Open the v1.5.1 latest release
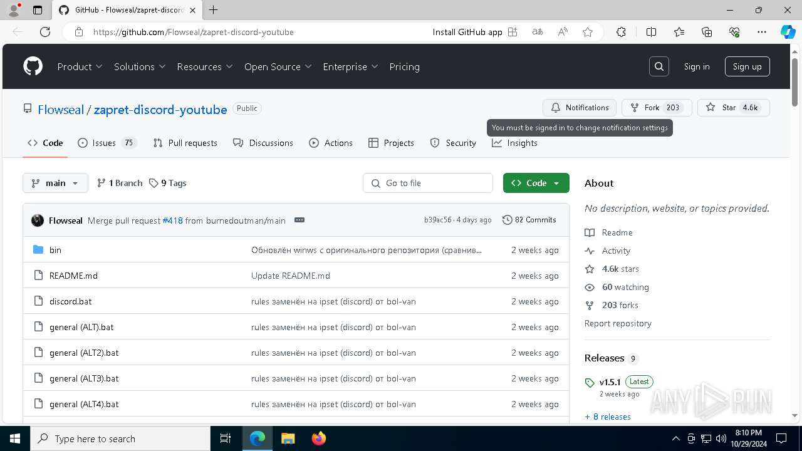Image resolution: width=802 pixels, height=451 pixels. [x=610, y=382]
